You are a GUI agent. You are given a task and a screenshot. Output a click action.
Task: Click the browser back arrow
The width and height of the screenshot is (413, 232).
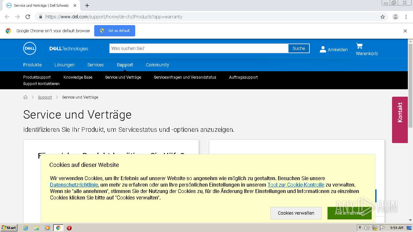pyautogui.click(x=7, y=17)
